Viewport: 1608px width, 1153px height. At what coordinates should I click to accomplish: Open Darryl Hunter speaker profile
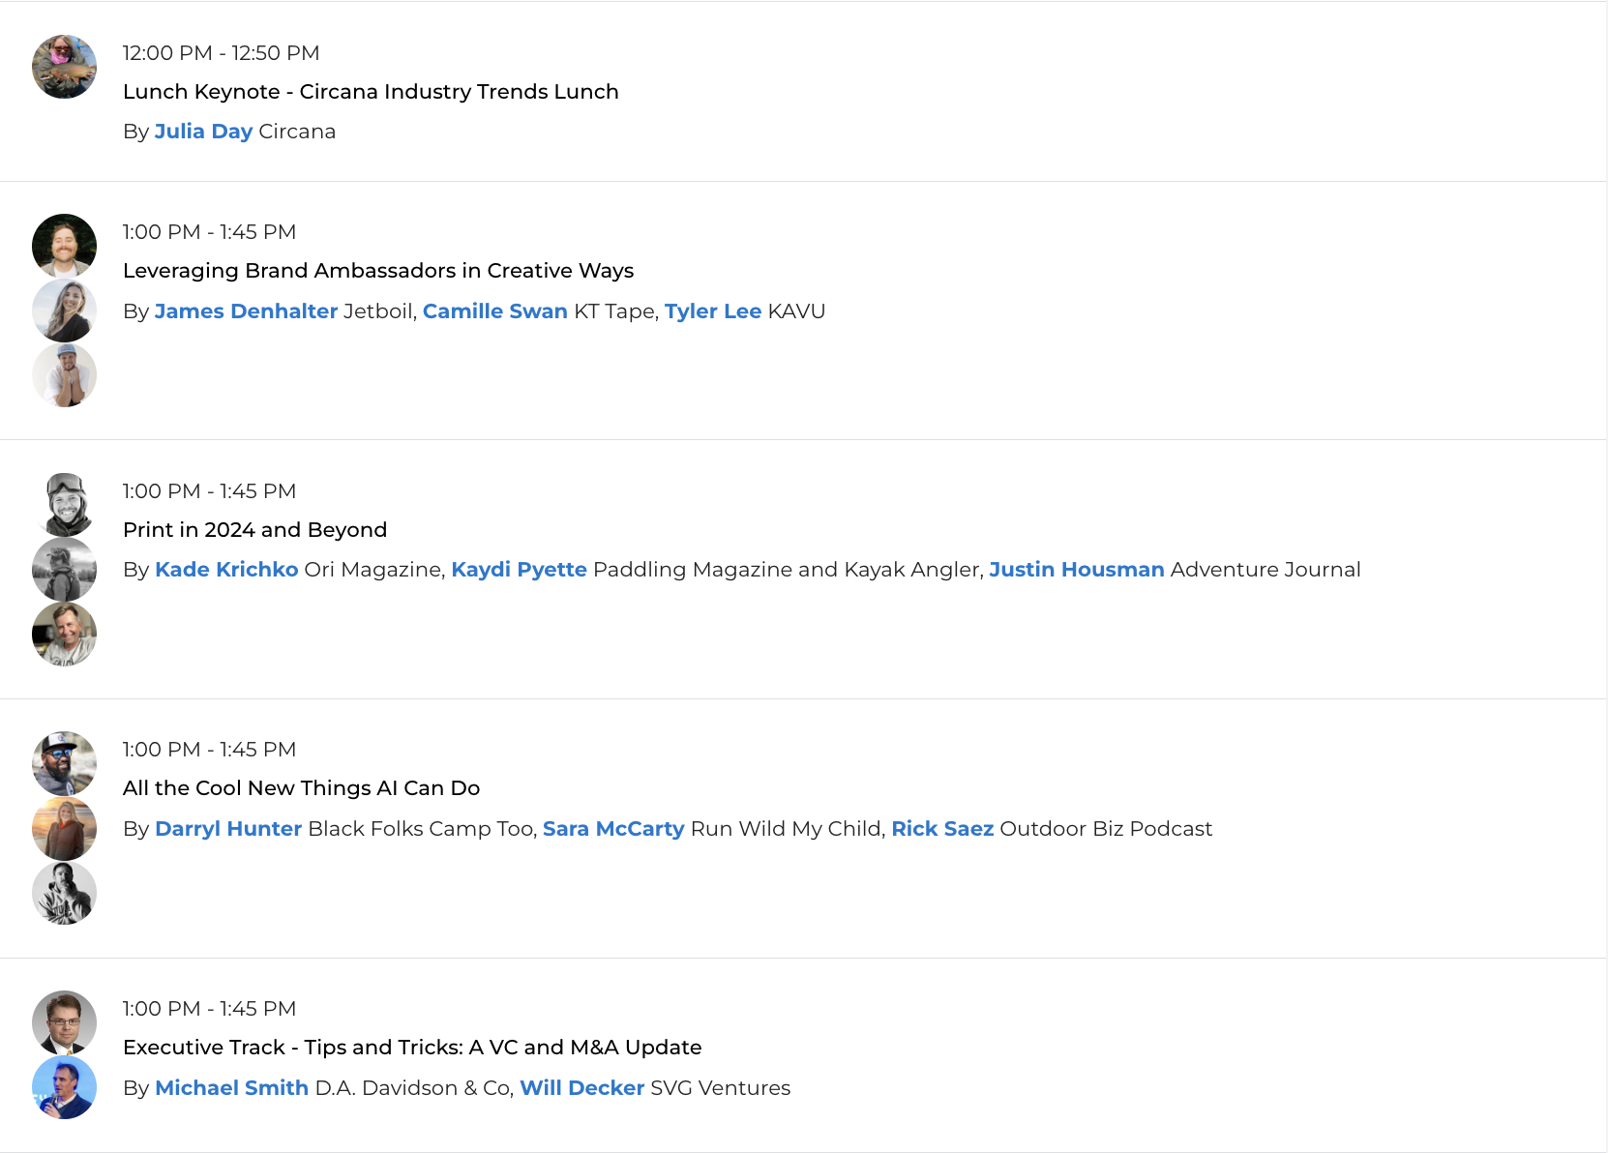point(228,829)
